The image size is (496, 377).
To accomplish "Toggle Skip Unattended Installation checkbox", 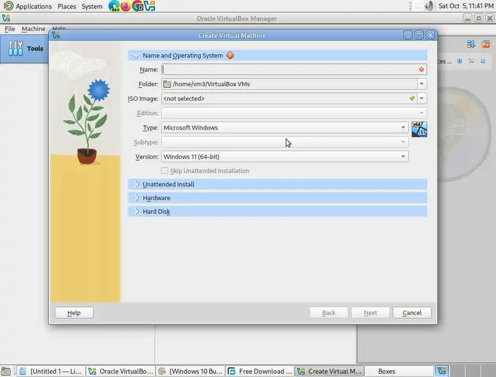I will coord(165,171).
